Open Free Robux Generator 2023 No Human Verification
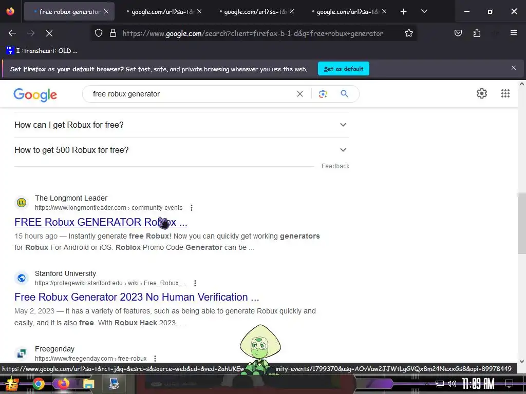The image size is (526, 394). 137,297
